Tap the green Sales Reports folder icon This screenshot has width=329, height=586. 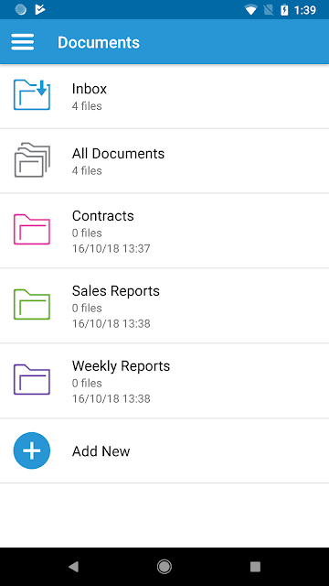pos(32,304)
